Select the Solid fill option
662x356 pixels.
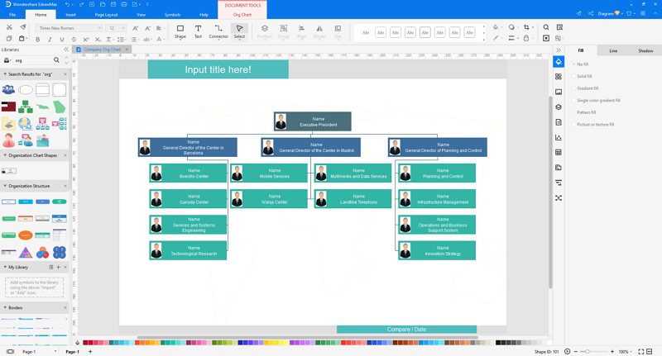583,76
